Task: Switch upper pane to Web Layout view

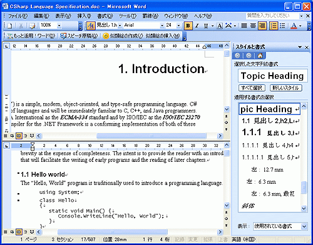Action: click(12, 136)
